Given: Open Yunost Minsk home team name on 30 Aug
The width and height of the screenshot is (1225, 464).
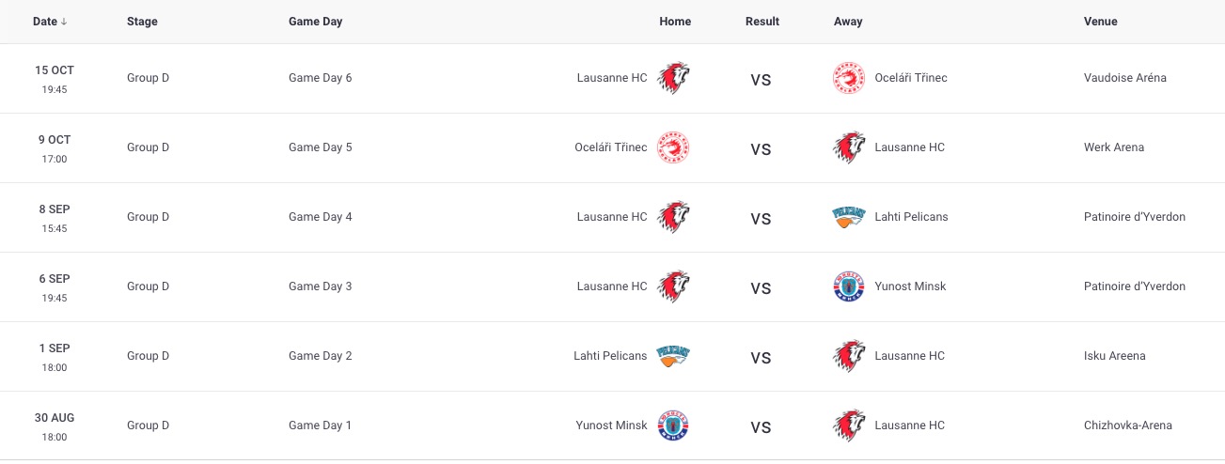Looking at the screenshot, I should tap(611, 425).
